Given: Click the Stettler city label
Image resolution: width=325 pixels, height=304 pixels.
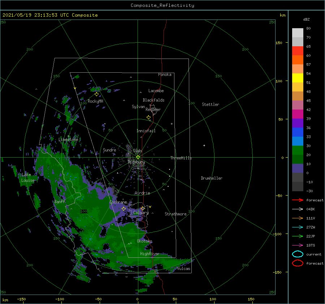Looking at the screenshot, I should pyautogui.click(x=211, y=104).
